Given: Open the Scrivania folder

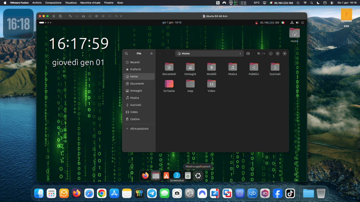Looking at the screenshot, I should pos(169,84).
